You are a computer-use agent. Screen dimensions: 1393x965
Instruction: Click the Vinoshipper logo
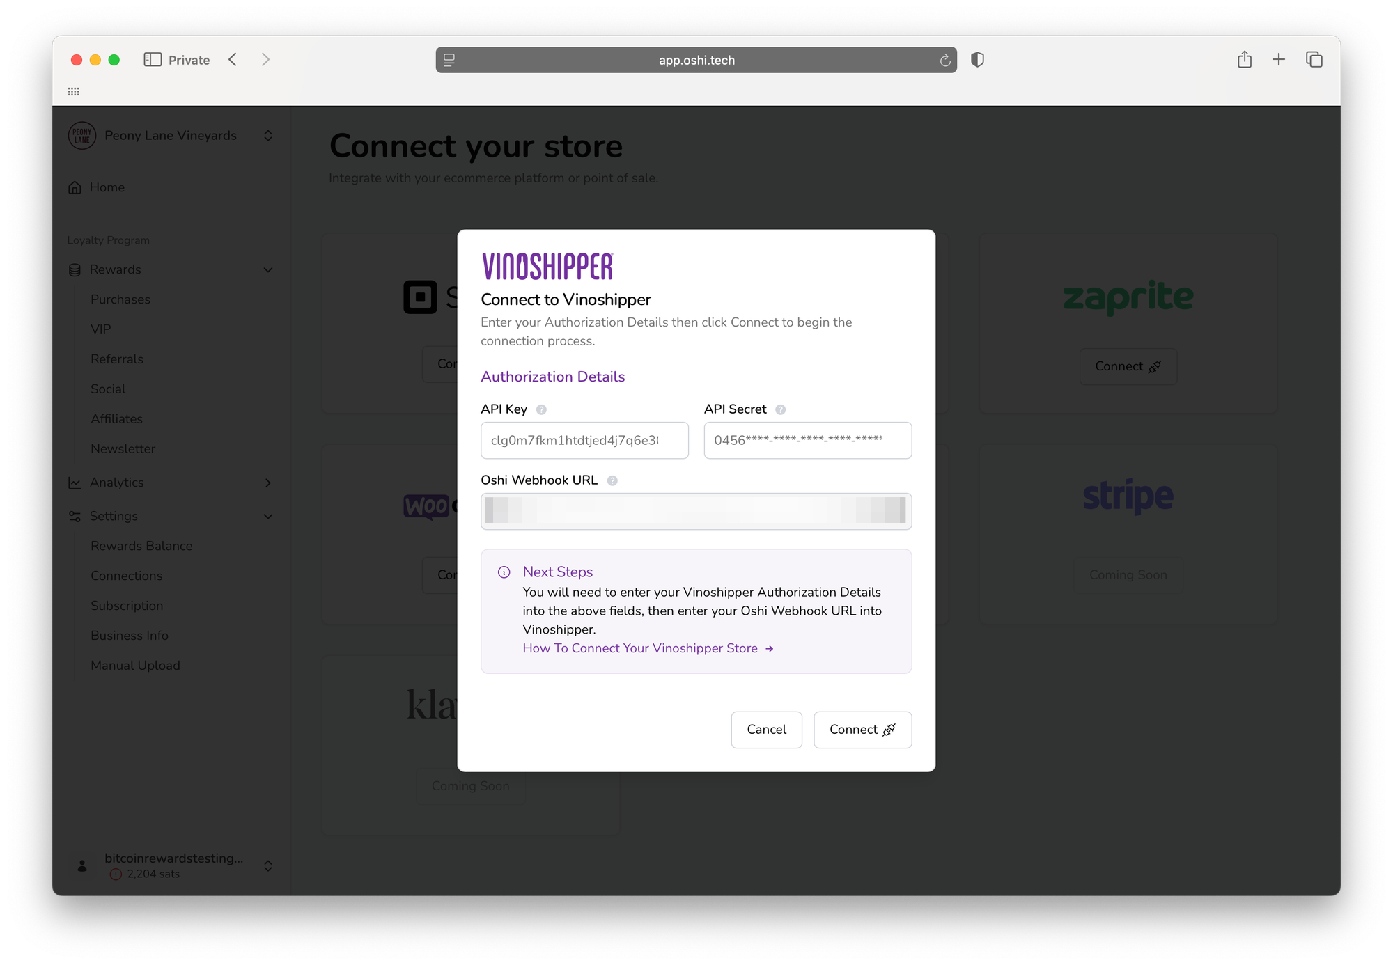pos(547,266)
